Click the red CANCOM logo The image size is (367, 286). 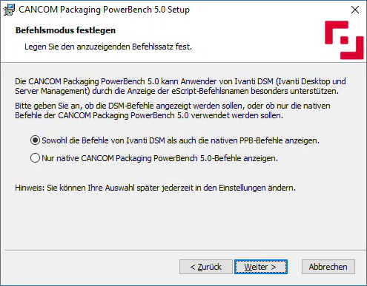point(344,40)
